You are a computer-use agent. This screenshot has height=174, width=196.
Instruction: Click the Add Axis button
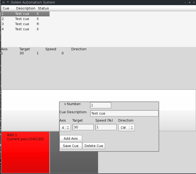(71, 139)
